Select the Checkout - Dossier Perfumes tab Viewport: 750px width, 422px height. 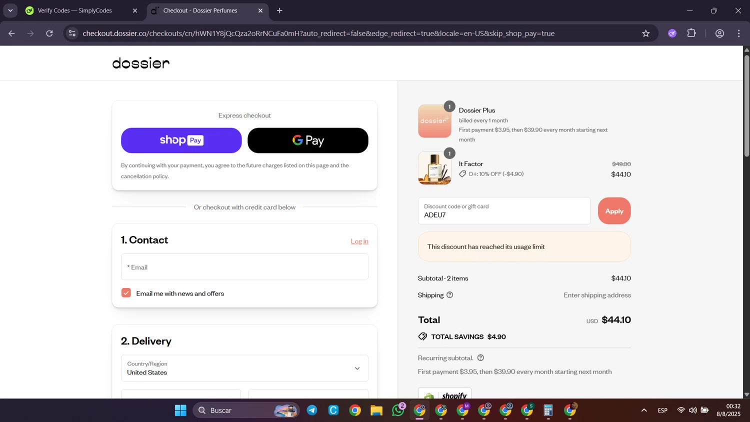click(x=200, y=10)
